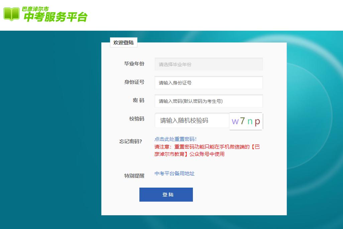This screenshot has height=229, width=343.
Task: Expand the graduation year selection box
Action: [208, 64]
